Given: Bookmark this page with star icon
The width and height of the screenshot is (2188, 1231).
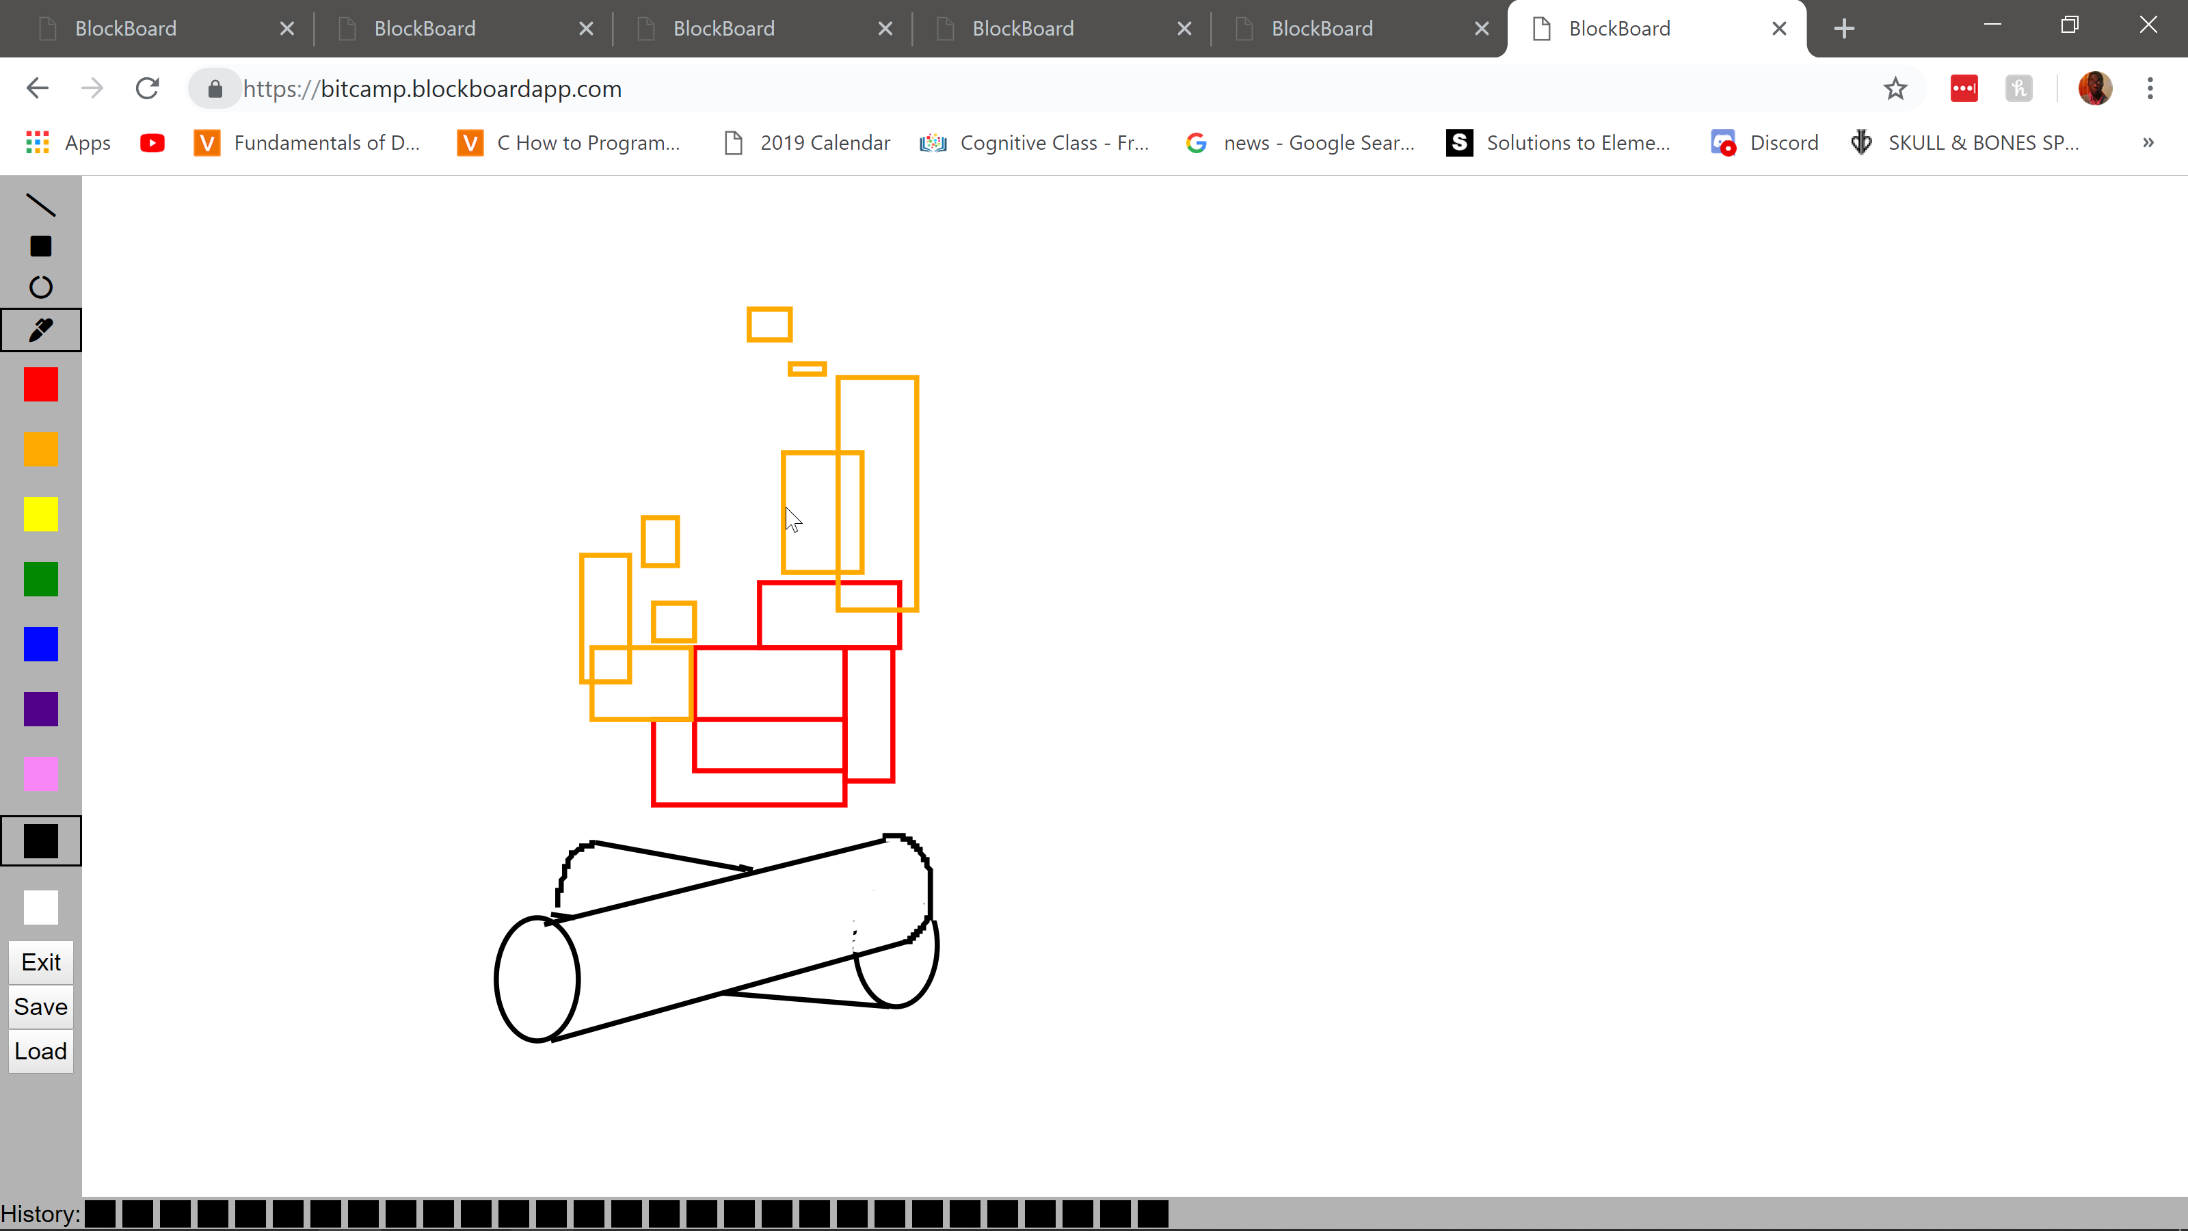Looking at the screenshot, I should coord(1895,88).
